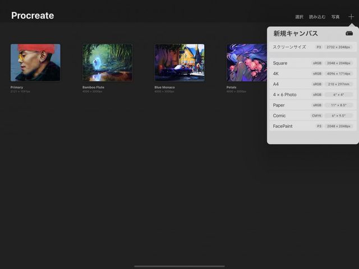Choose the FacePaint canvas preset
This screenshot has height=269, width=359.
coord(313,126)
